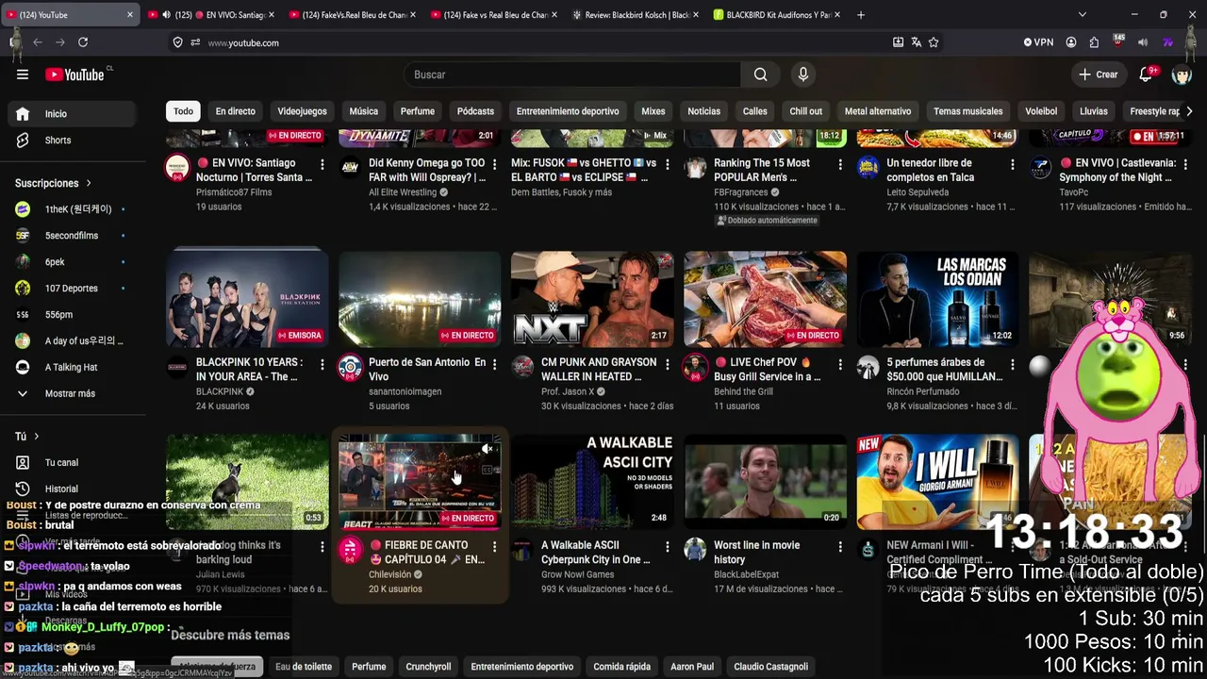The height and width of the screenshot is (679, 1207).
Task: Toggle the VPN in the address bar
Action: (1038, 42)
